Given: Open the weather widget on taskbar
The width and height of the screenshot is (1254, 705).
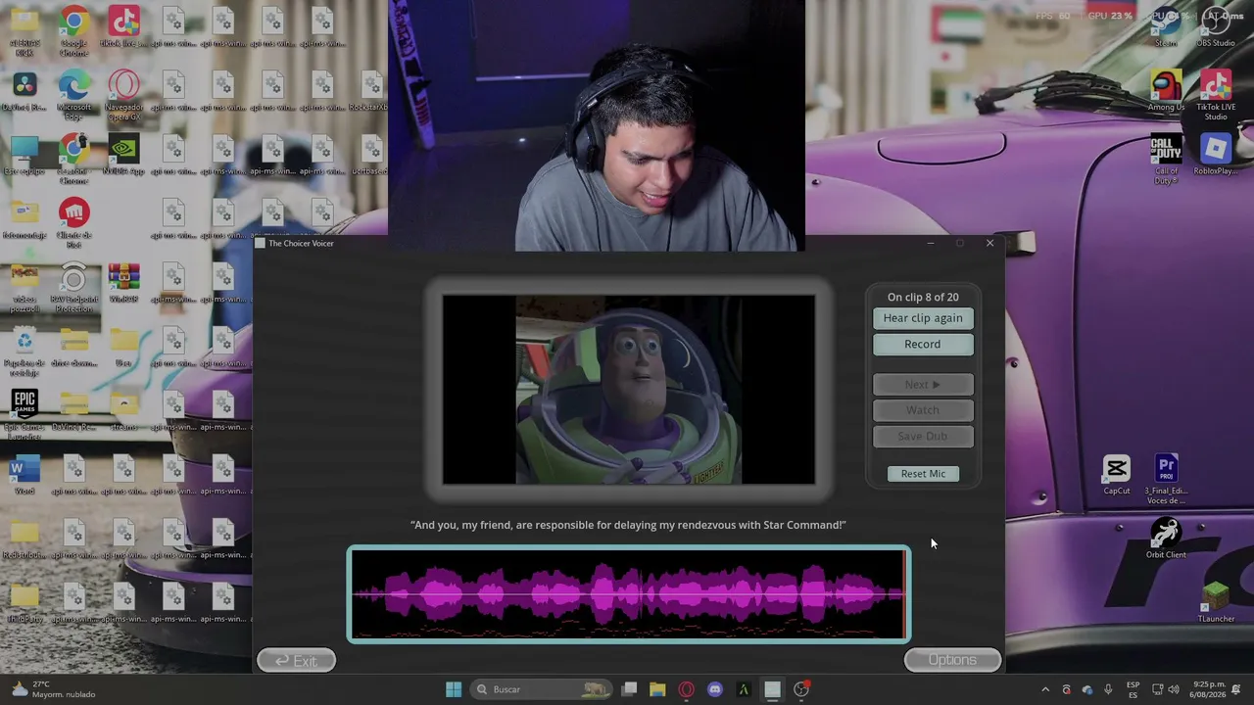Looking at the screenshot, I should 55,689.
